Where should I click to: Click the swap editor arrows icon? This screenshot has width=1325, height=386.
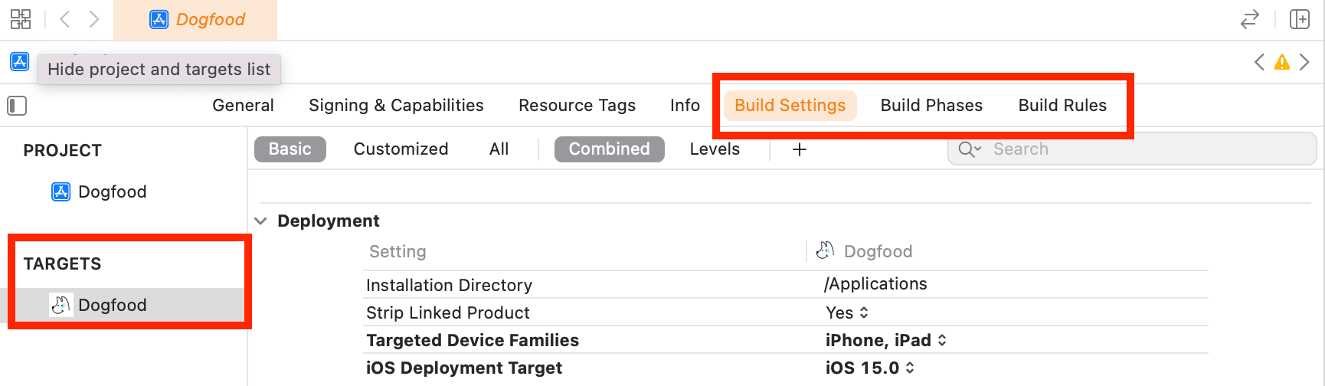tap(1249, 19)
